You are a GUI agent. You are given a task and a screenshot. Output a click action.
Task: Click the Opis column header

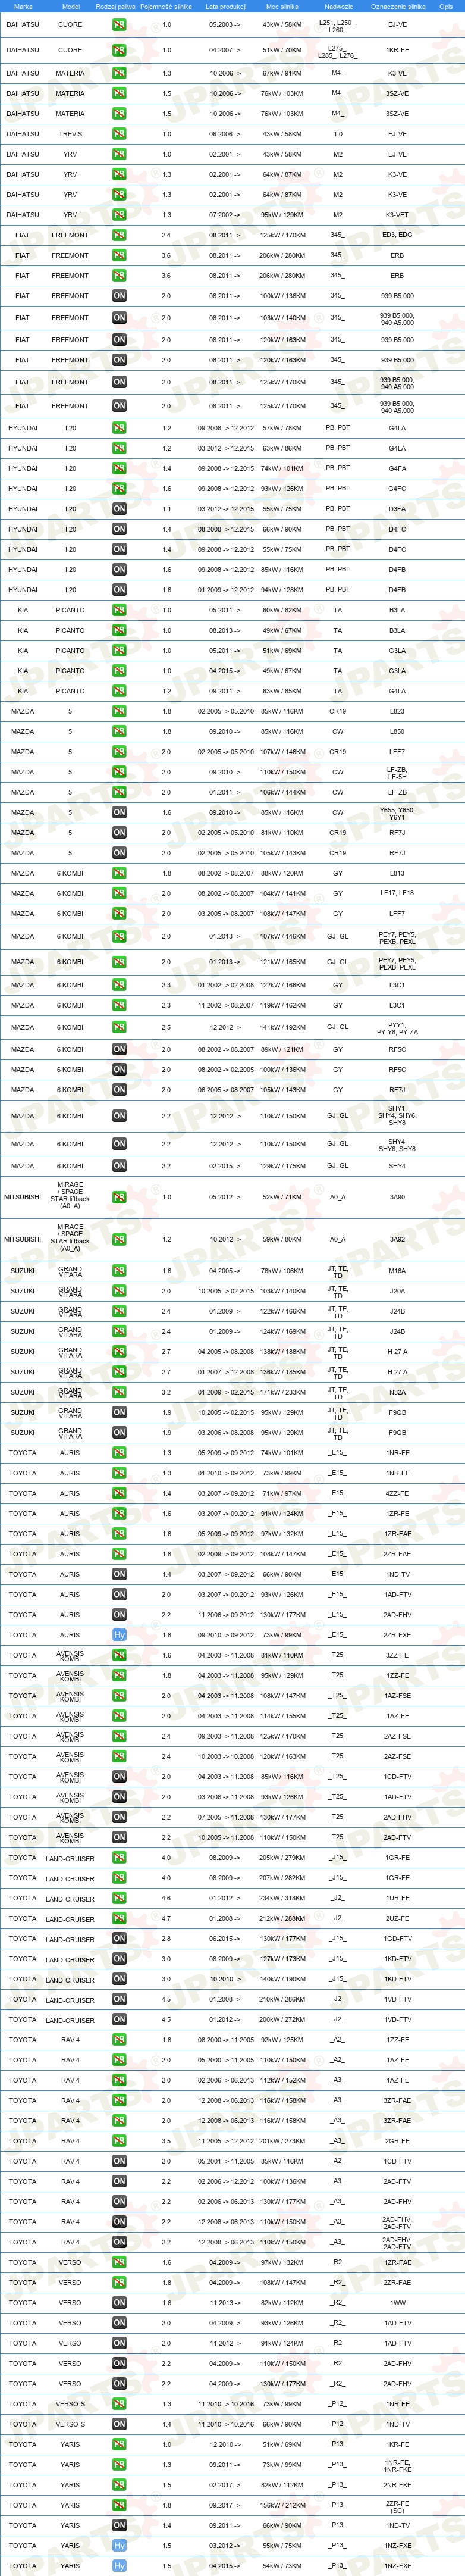click(446, 6)
